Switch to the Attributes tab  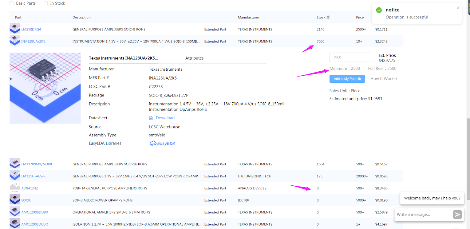[194, 58]
